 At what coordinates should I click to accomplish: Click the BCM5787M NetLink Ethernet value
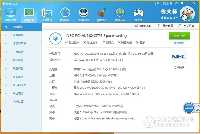(104, 119)
